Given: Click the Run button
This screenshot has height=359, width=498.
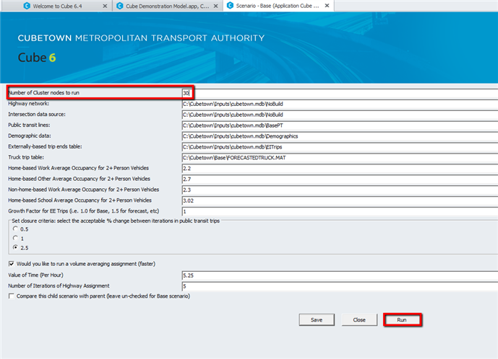Looking at the screenshot, I should coord(402,319).
